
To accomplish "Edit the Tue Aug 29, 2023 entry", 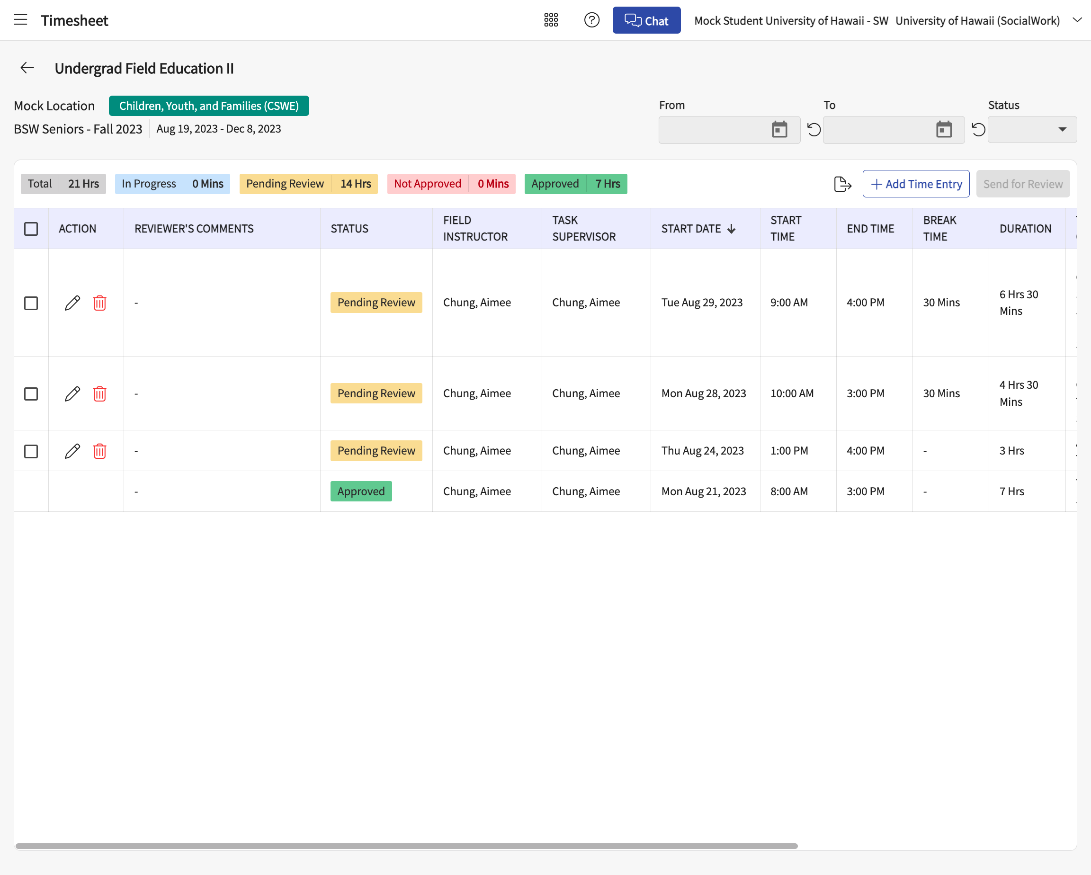I will coord(72,303).
